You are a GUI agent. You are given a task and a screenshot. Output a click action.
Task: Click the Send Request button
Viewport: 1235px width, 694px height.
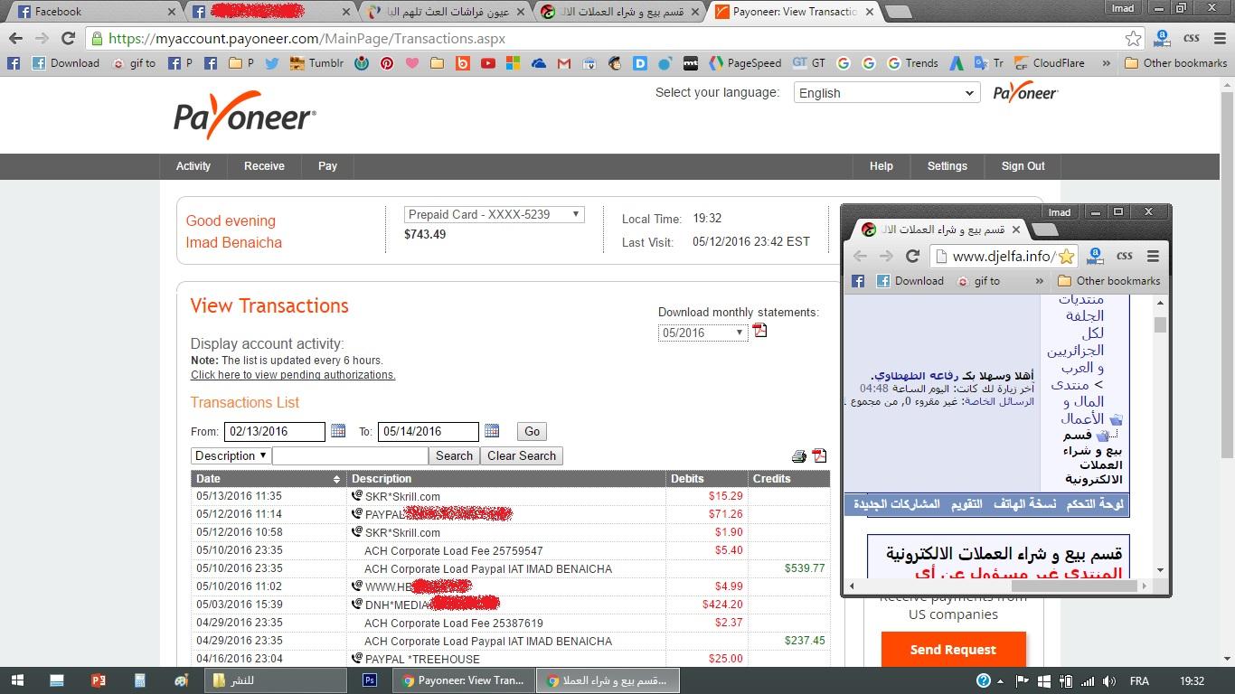click(953, 650)
